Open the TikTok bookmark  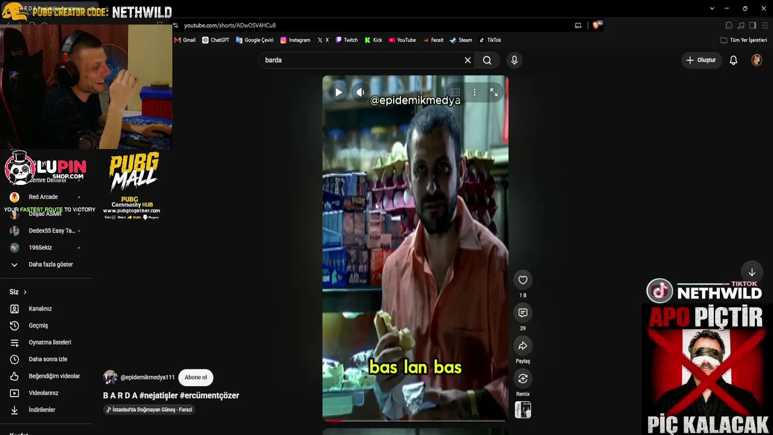point(490,40)
